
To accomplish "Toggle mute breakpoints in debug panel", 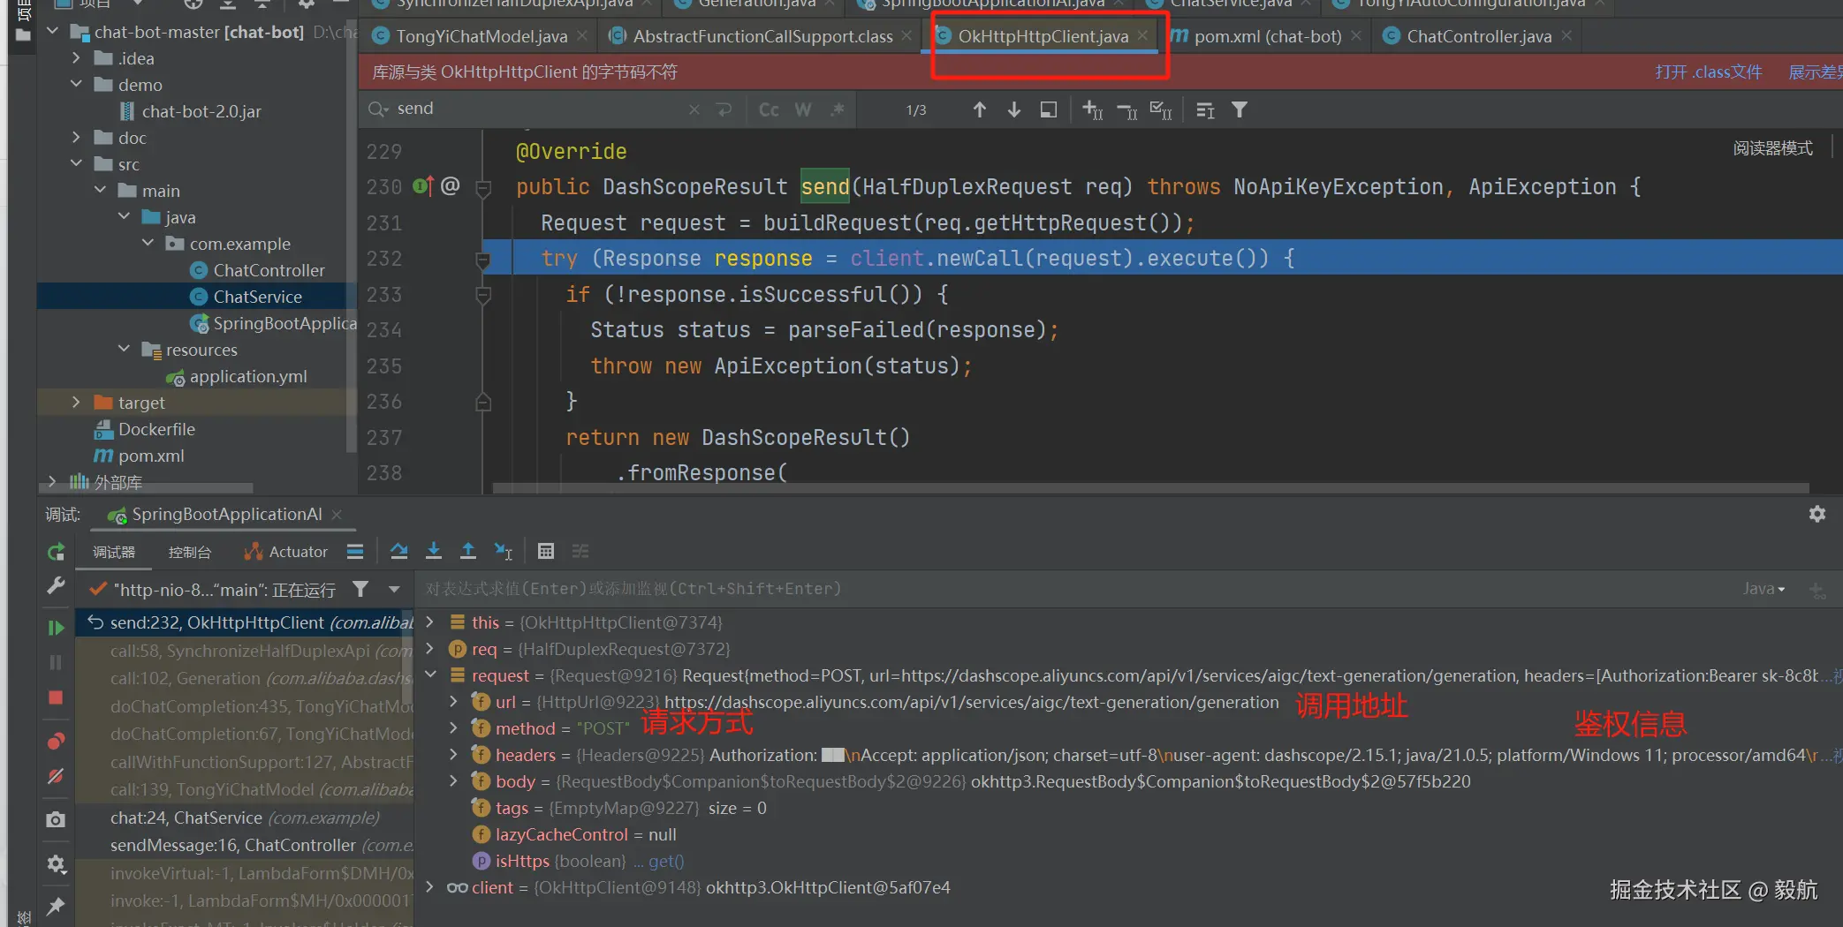I will click(x=56, y=776).
